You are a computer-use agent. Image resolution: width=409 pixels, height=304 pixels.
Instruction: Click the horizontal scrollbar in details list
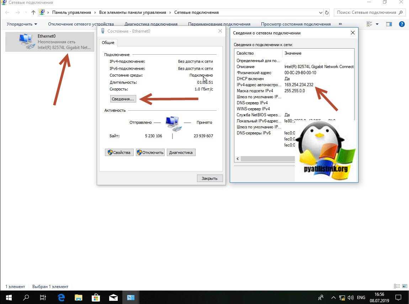(x=267, y=159)
